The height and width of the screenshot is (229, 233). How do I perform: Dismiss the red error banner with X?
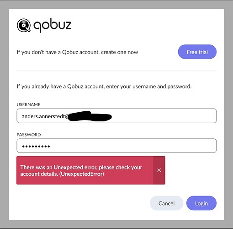tap(159, 170)
